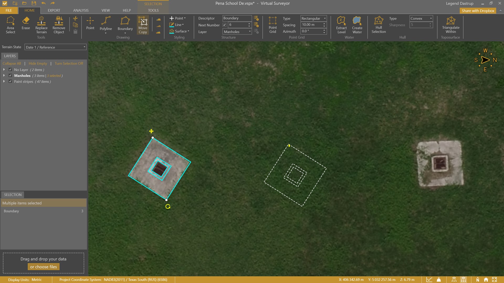Open the Hull Selection tool

(379, 25)
